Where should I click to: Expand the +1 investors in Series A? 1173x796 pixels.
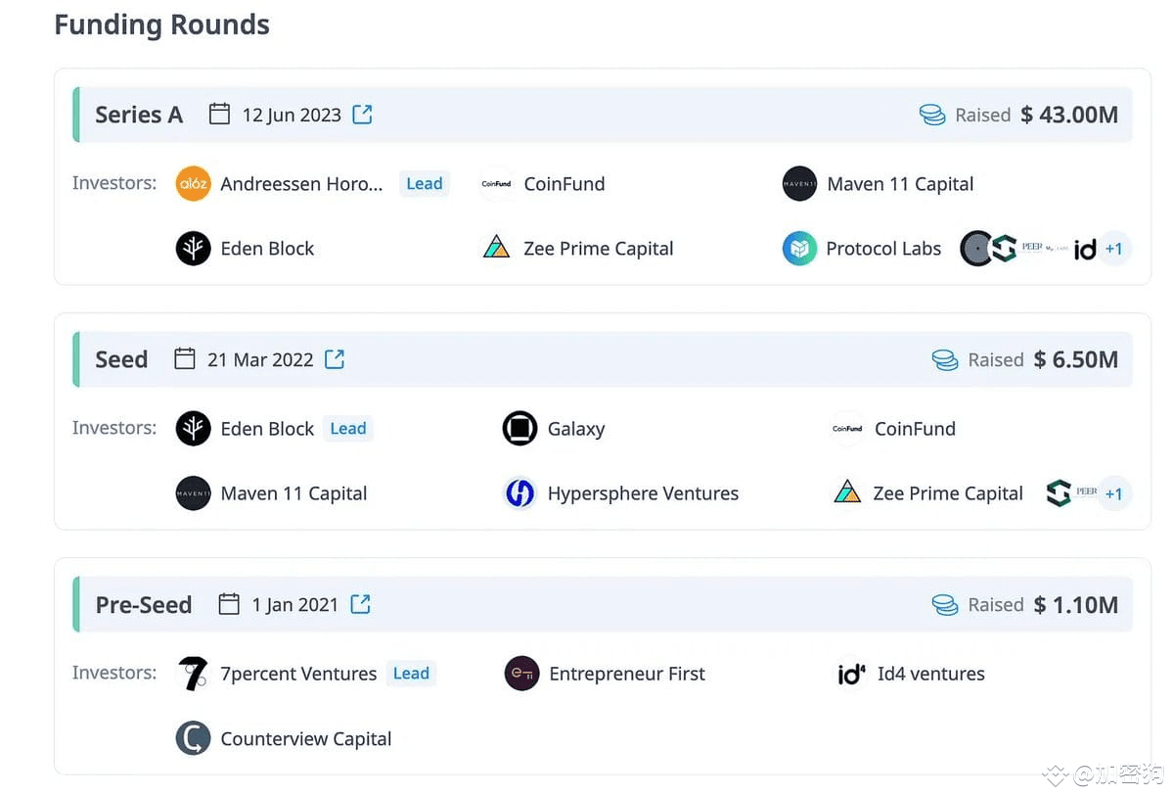[x=1113, y=249]
